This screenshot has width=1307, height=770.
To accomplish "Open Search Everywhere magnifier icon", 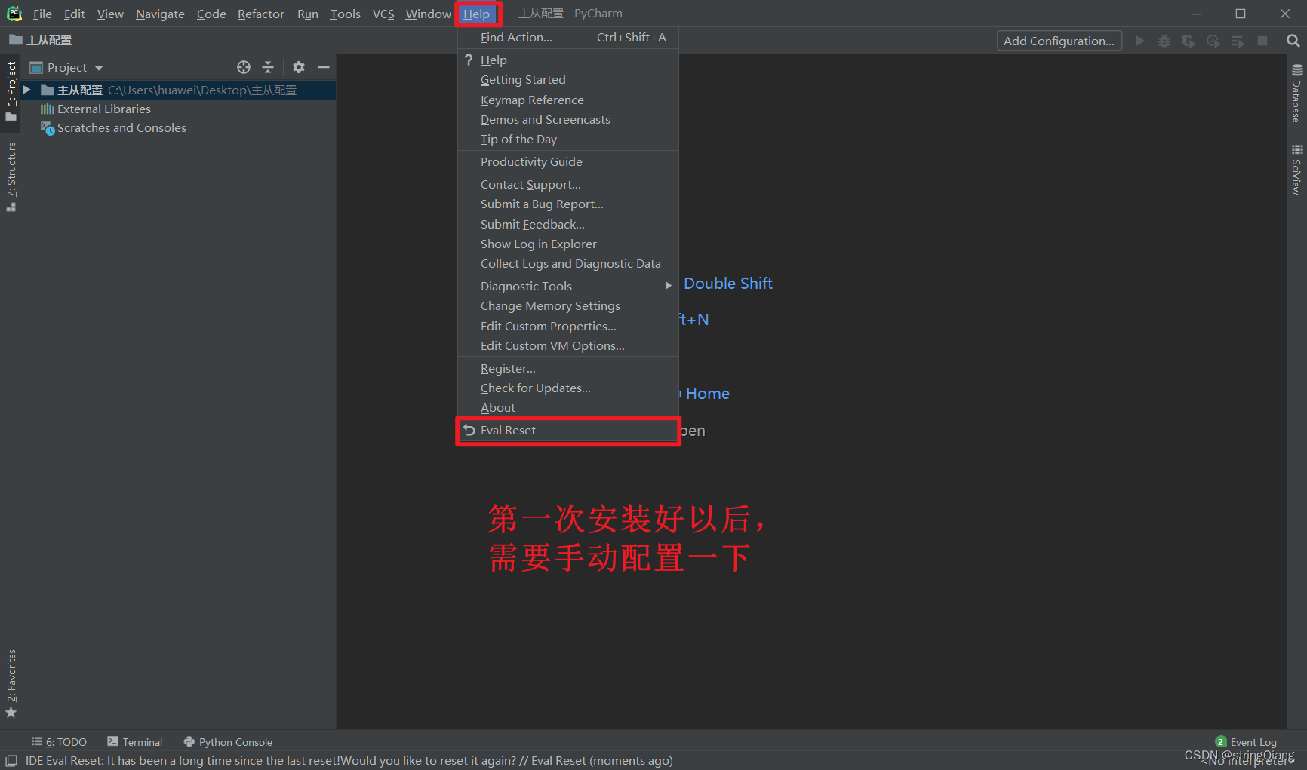I will click(1293, 41).
